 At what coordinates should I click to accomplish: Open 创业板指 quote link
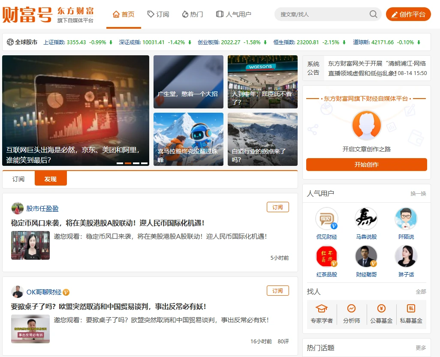pyautogui.click(x=232, y=42)
